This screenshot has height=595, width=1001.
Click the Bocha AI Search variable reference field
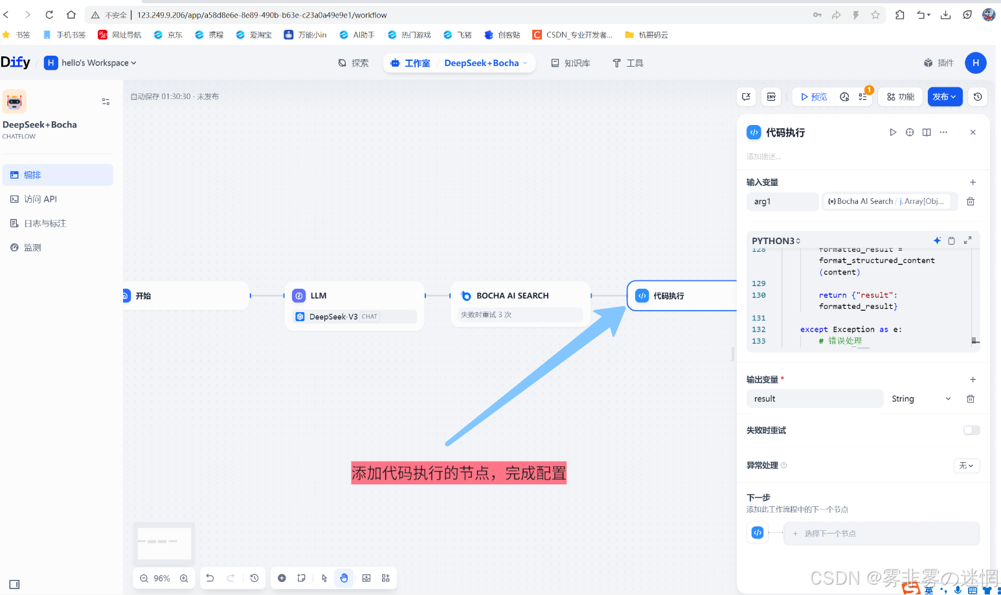click(890, 201)
